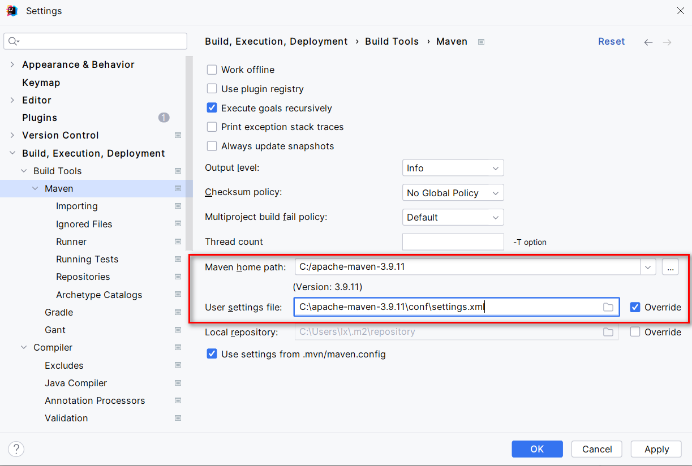Screen dimensions: 692x466
Task: Collapse the Compiler tree node
Action: (24, 347)
